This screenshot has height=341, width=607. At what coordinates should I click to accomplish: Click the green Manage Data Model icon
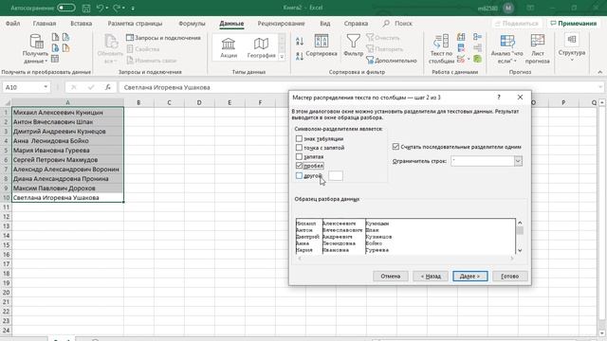click(477, 59)
